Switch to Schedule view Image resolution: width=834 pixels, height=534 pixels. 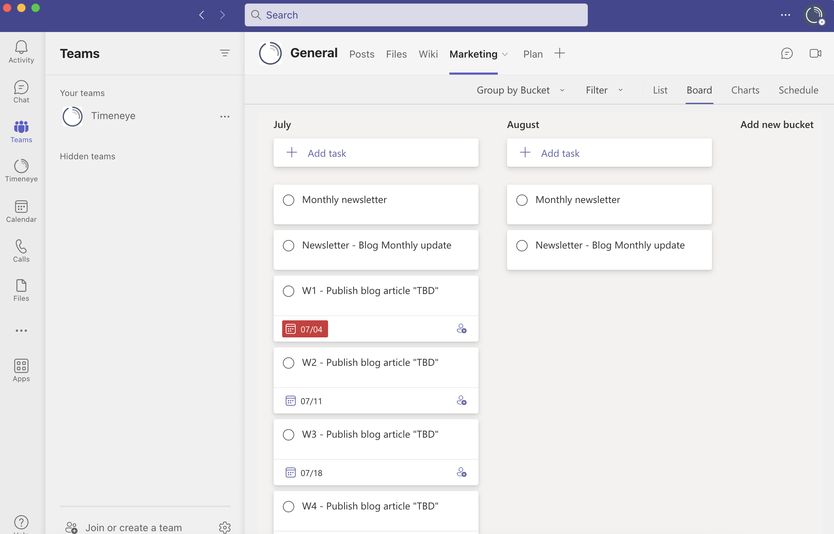(798, 90)
